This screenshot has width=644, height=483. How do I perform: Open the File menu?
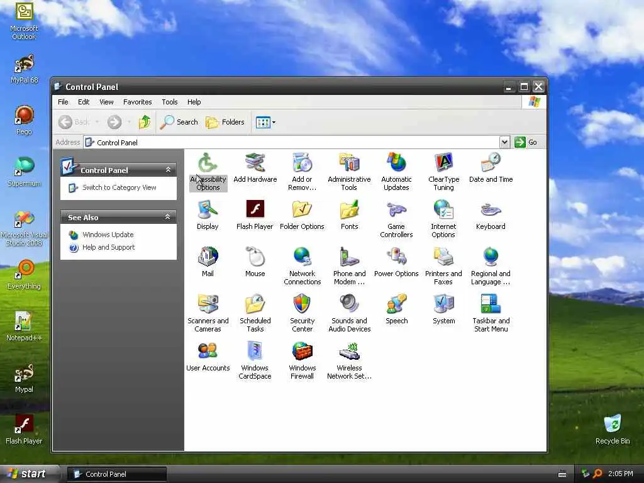(63, 102)
